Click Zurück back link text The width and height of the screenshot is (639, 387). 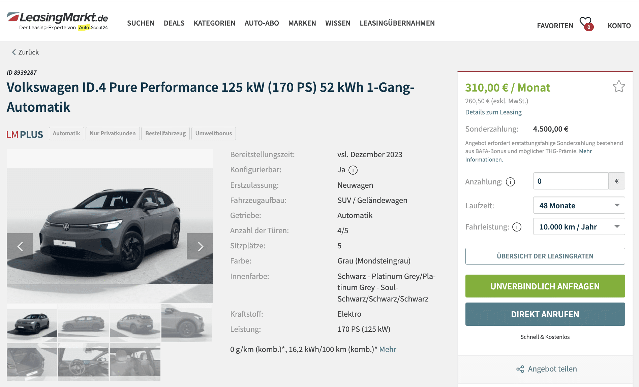(28, 52)
